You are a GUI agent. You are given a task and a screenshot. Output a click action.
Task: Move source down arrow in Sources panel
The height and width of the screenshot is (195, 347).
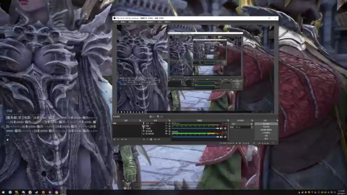click(159, 140)
